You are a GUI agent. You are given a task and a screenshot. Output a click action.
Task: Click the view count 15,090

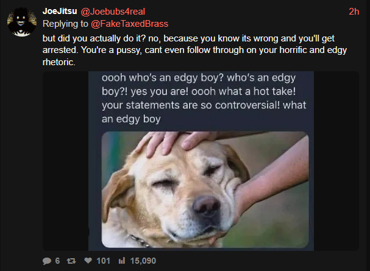[143, 261]
